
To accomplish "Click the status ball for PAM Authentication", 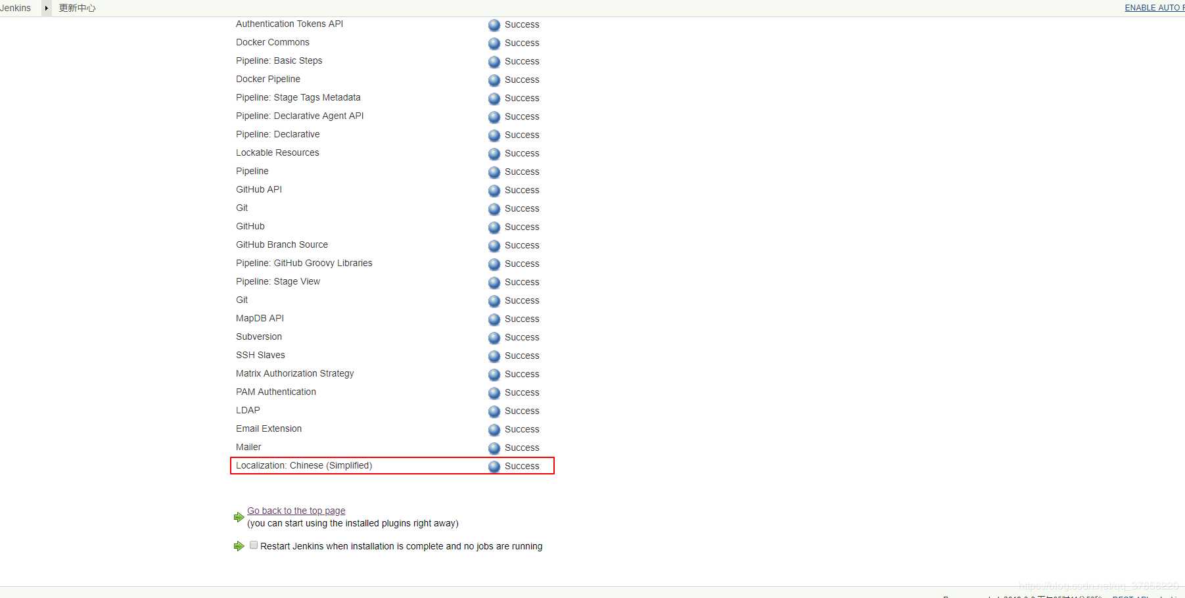I will tap(494, 393).
